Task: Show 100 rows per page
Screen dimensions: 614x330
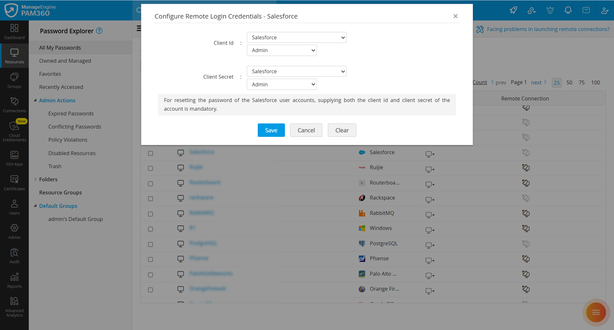Action: [595, 82]
